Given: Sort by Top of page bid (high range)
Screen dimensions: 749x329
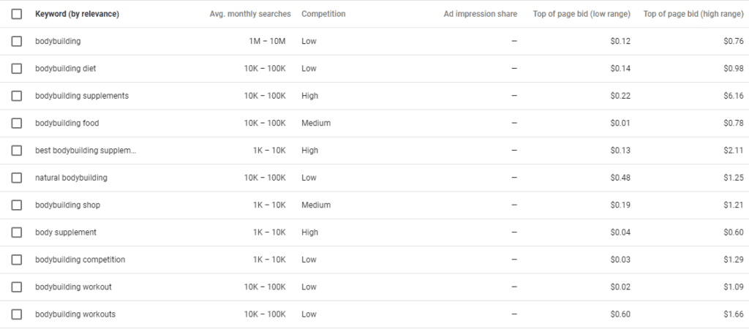Looking at the screenshot, I should click(693, 14).
